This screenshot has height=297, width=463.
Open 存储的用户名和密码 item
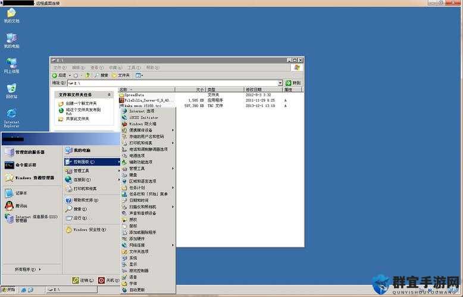pyautogui.click(x=148, y=137)
